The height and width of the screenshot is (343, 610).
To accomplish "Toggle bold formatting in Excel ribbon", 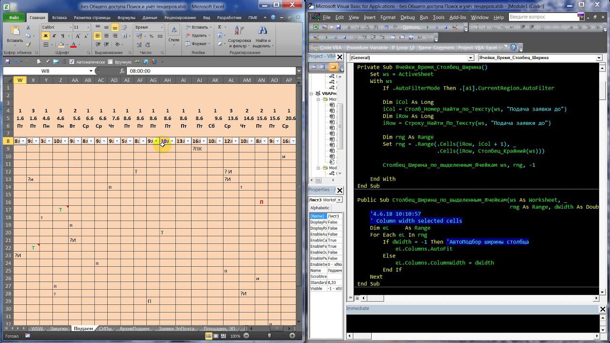I will coord(46,36).
